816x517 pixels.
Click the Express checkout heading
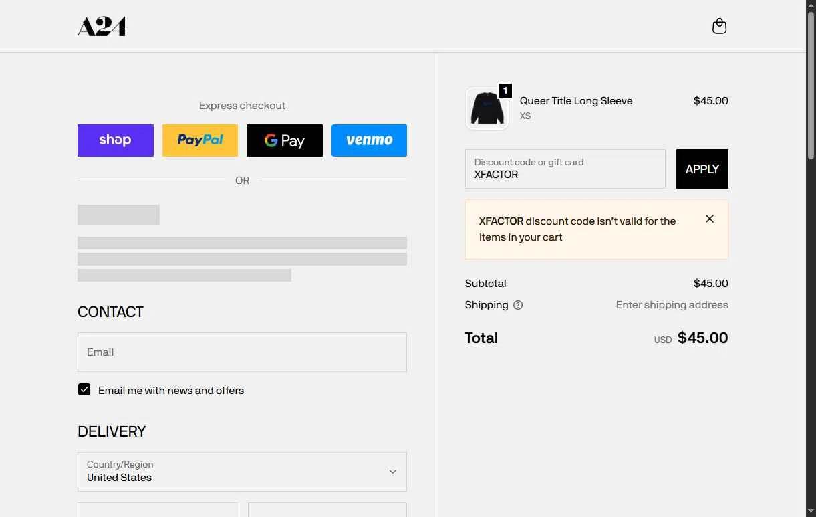click(242, 106)
